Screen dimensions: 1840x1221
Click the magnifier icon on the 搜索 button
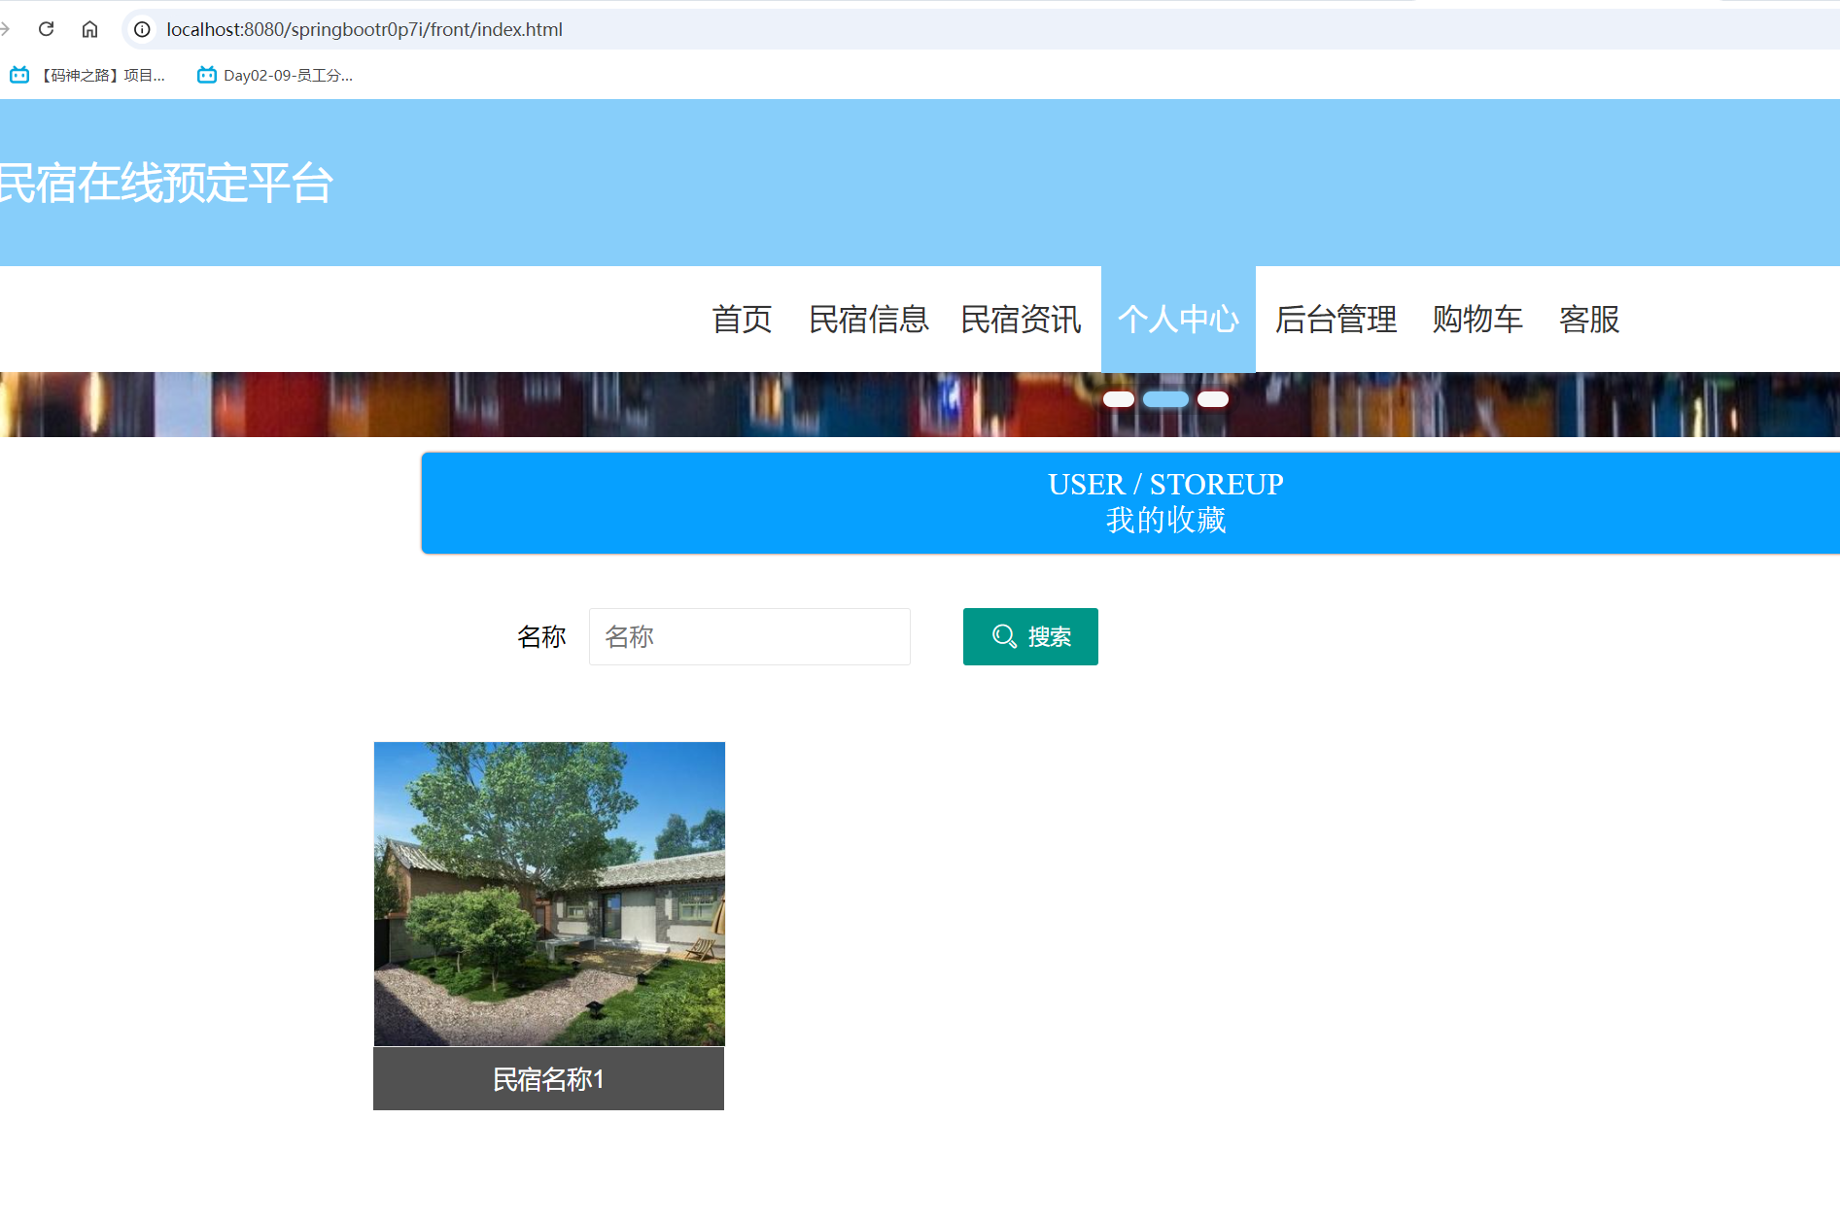click(1005, 636)
